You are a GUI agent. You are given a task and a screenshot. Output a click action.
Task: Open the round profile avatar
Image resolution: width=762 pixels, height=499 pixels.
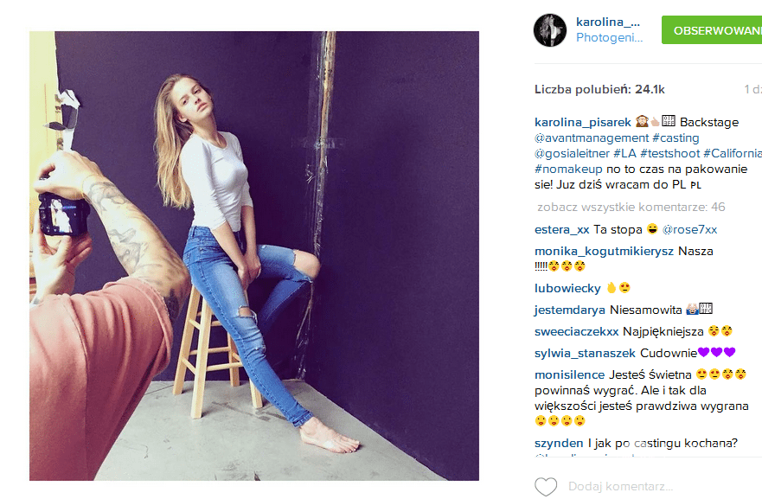click(x=550, y=29)
